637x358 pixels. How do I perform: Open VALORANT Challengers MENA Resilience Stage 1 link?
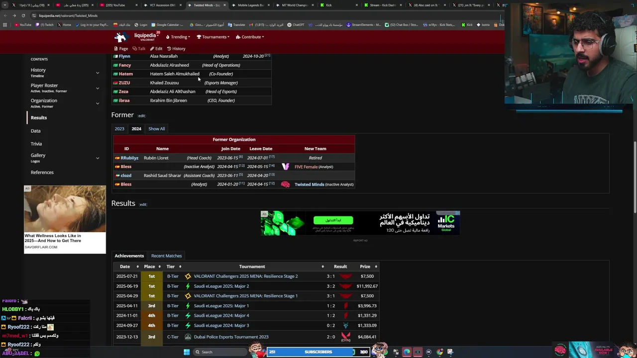pyautogui.click(x=246, y=296)
